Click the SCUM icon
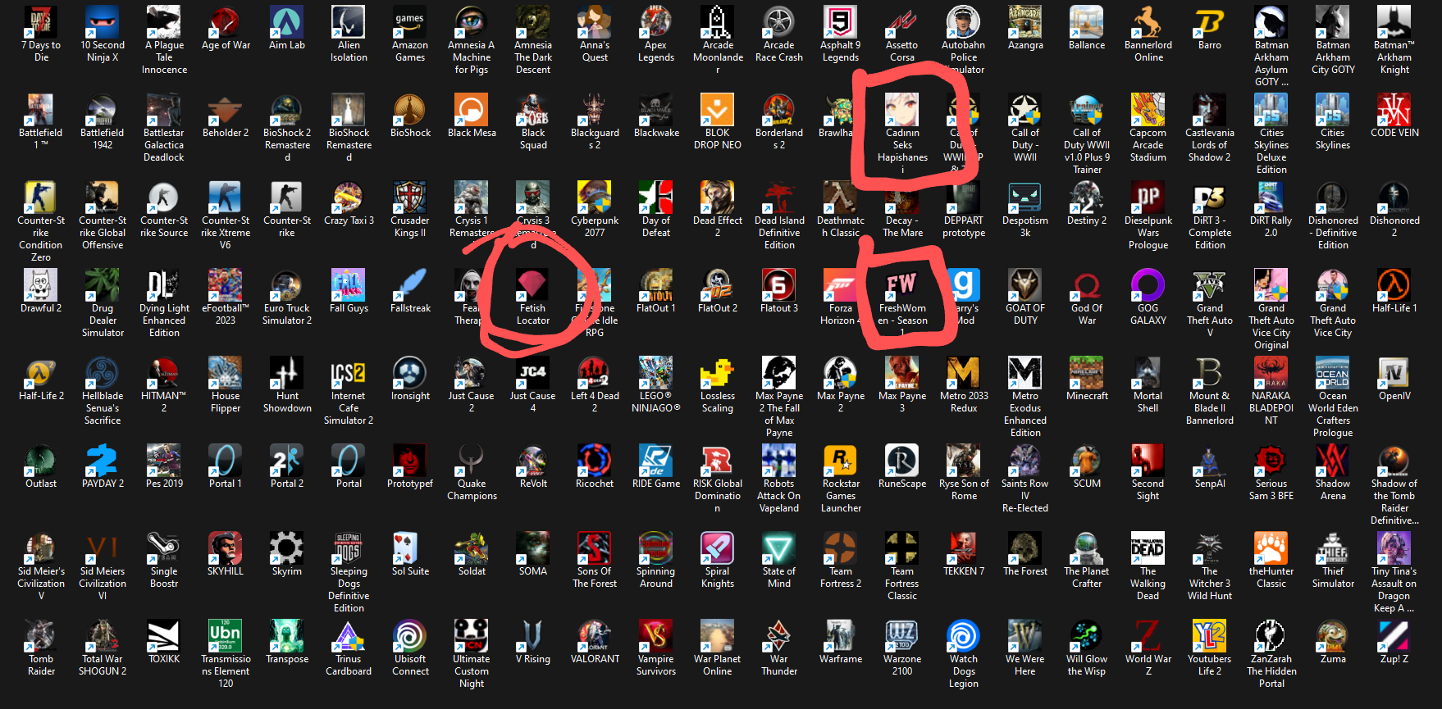 click(x=1087, y=460)
